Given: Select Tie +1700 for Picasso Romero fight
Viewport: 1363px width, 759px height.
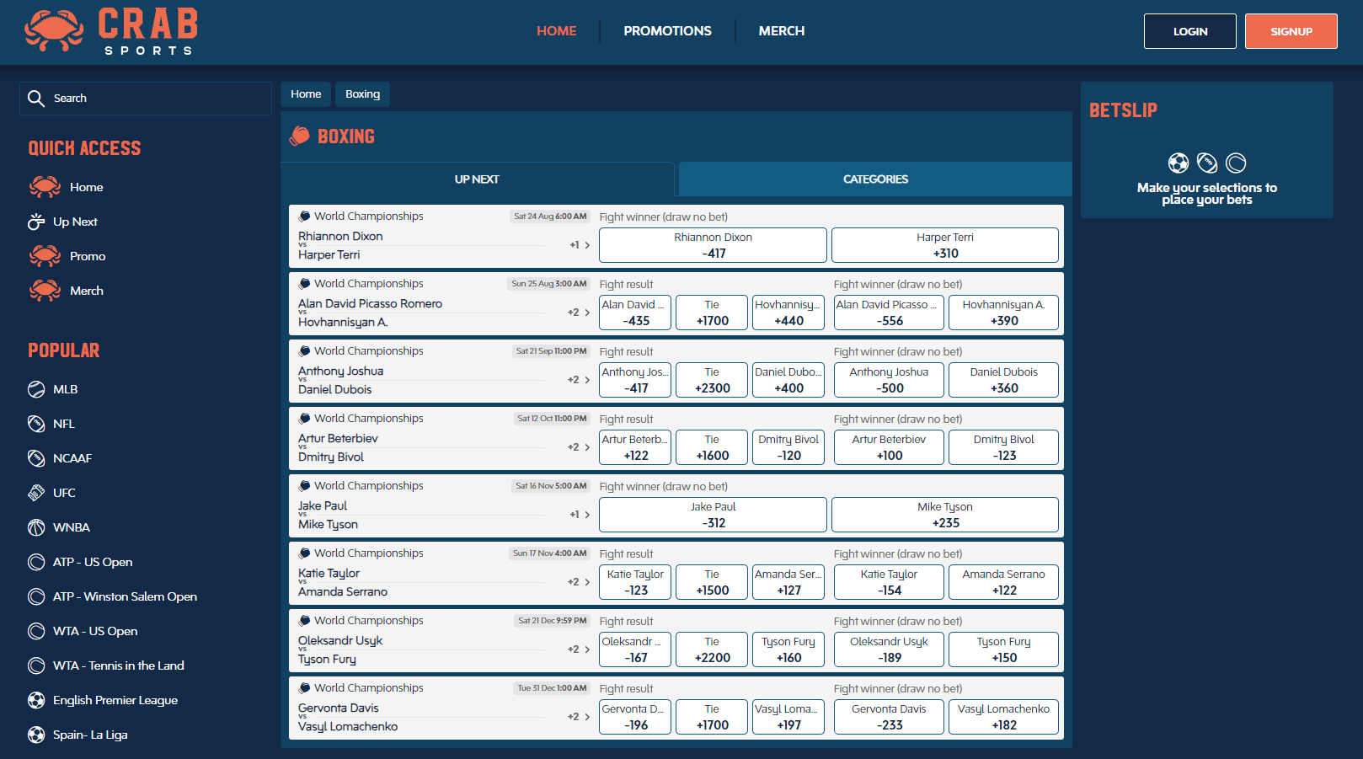Looking at the screenshot, I should click(x=712, y=313).
